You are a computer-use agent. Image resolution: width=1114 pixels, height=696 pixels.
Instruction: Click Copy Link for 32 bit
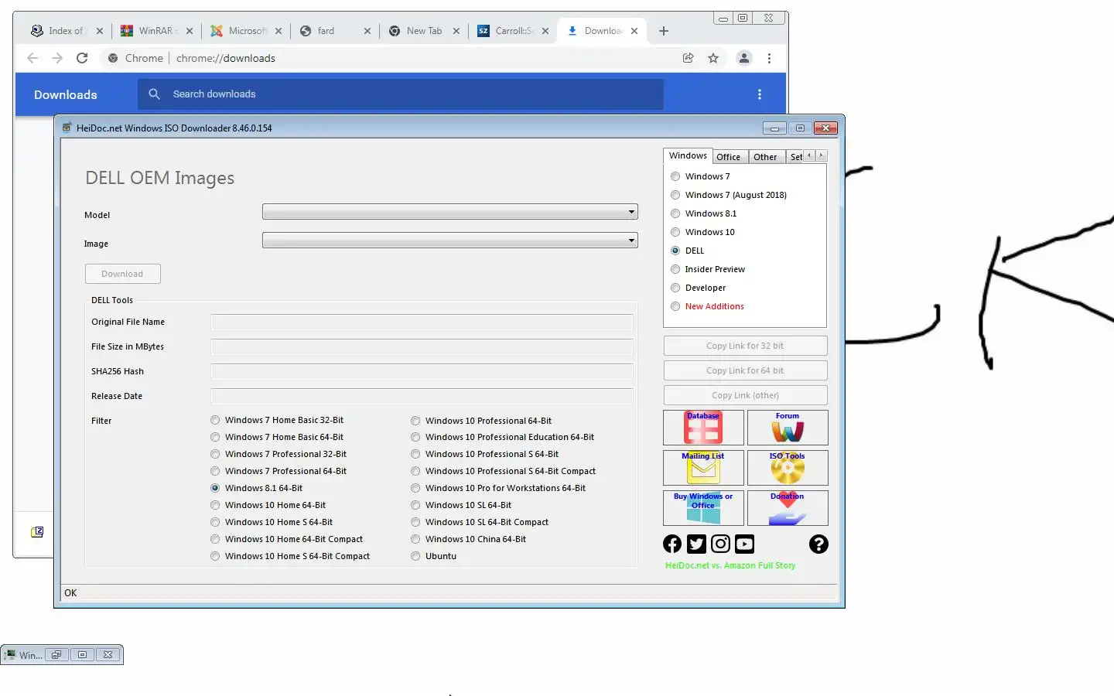point(745,346)
